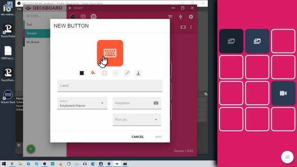The height and width of the screenshot is (167, 297).
Task: Select My Board in boards list
Action: [37, 42]
